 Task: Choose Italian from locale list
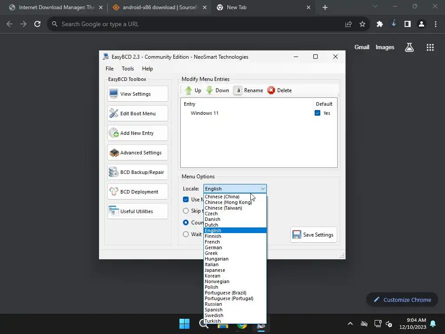[235, 264]
